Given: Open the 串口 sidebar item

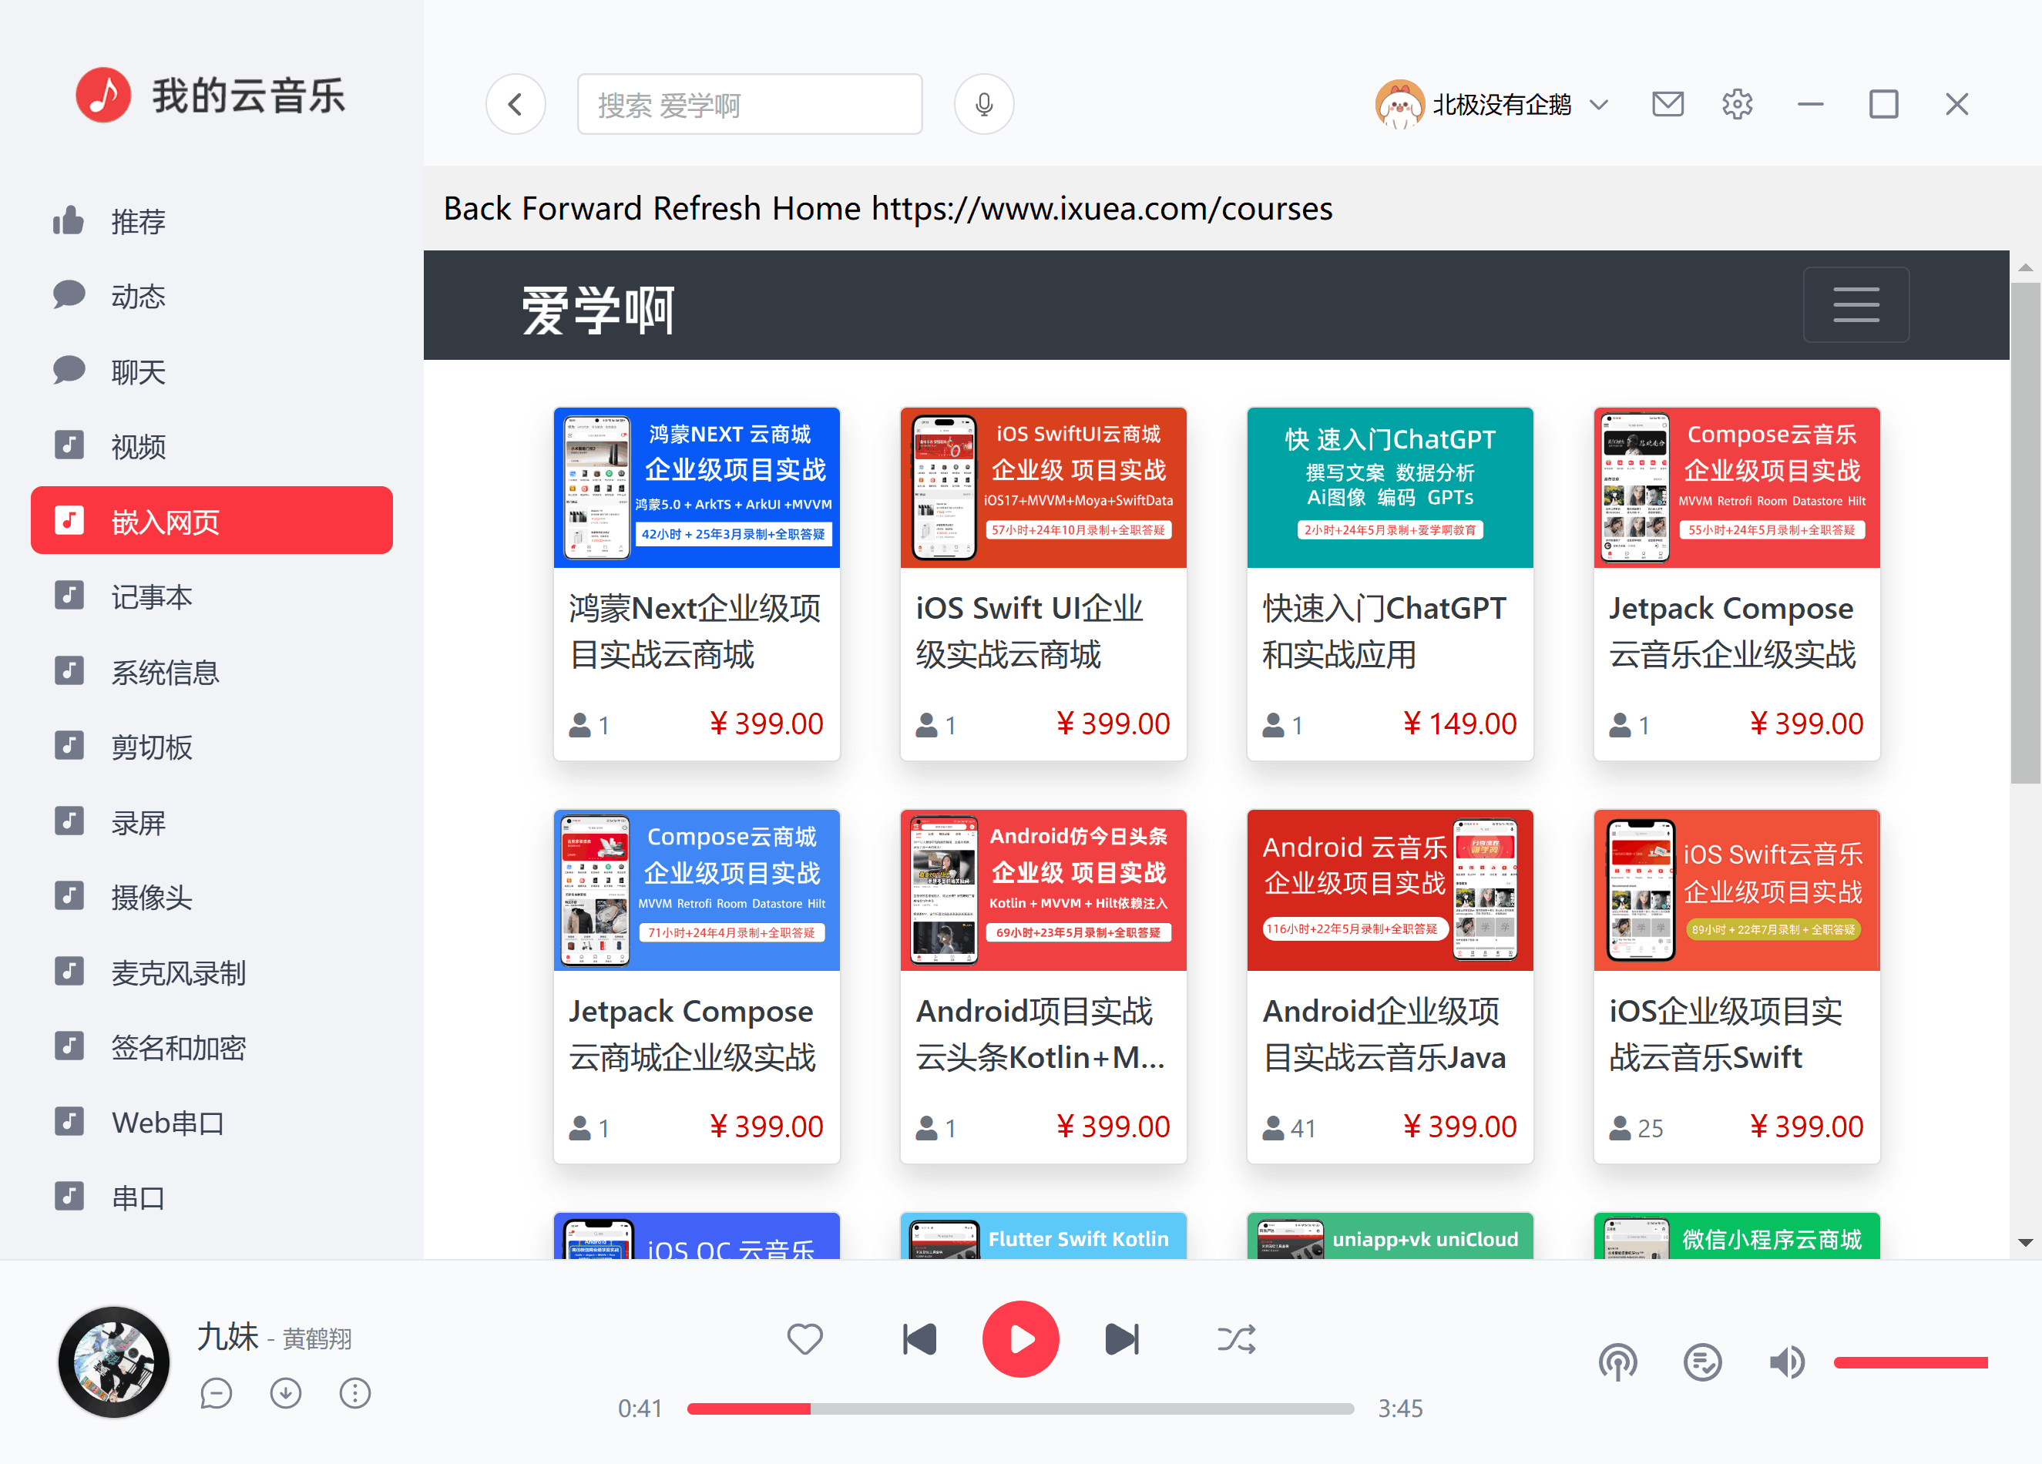Looking at the screenshot, I should tap(212, 1197).
